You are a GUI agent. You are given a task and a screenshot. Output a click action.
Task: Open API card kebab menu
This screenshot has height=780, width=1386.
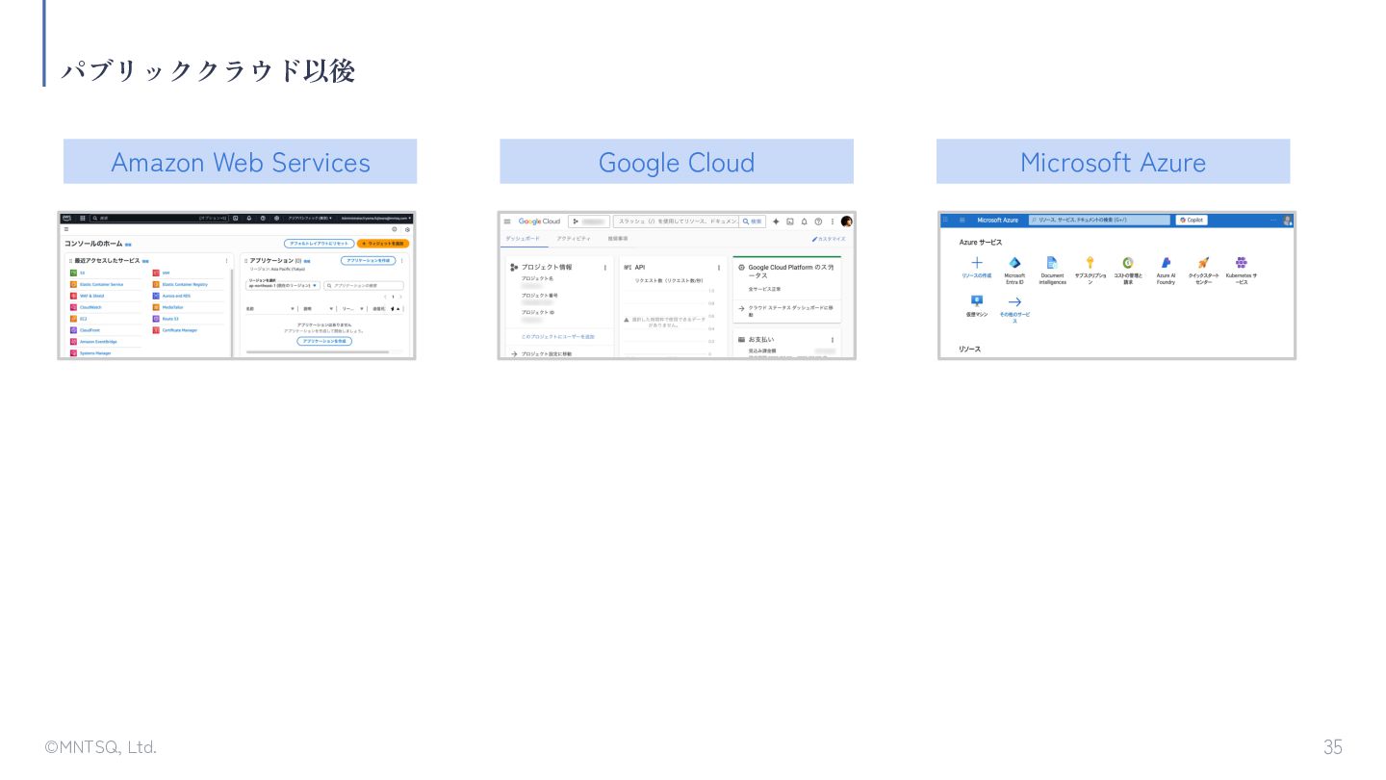(x=719, y=268)
